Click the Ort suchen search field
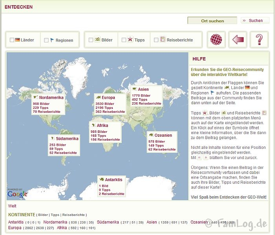 pos(212,21)
